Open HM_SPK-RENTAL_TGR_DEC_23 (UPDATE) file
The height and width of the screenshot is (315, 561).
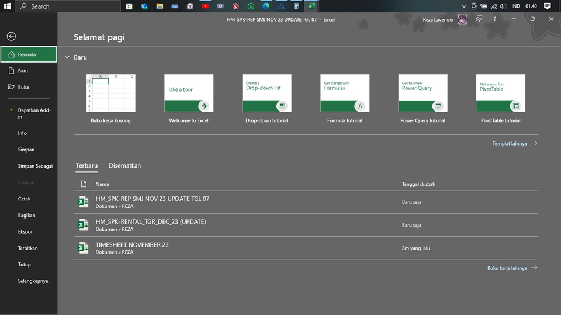click(x=306, y=225)
